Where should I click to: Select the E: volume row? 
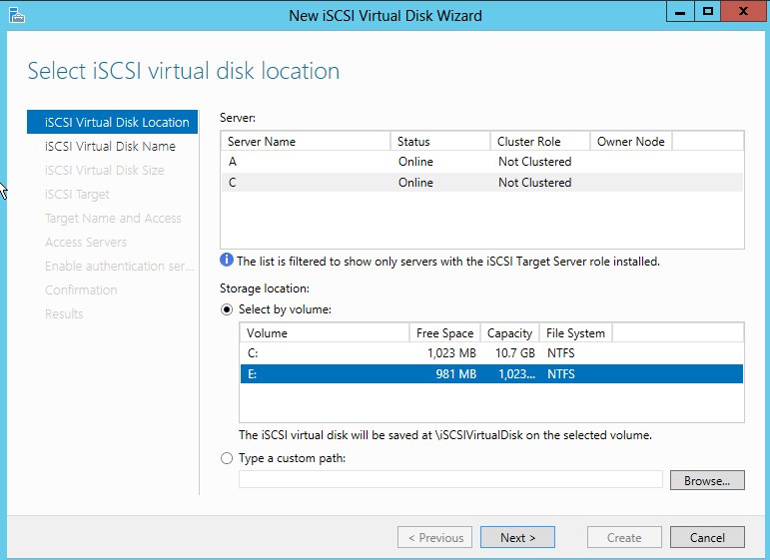click(325, 374)
